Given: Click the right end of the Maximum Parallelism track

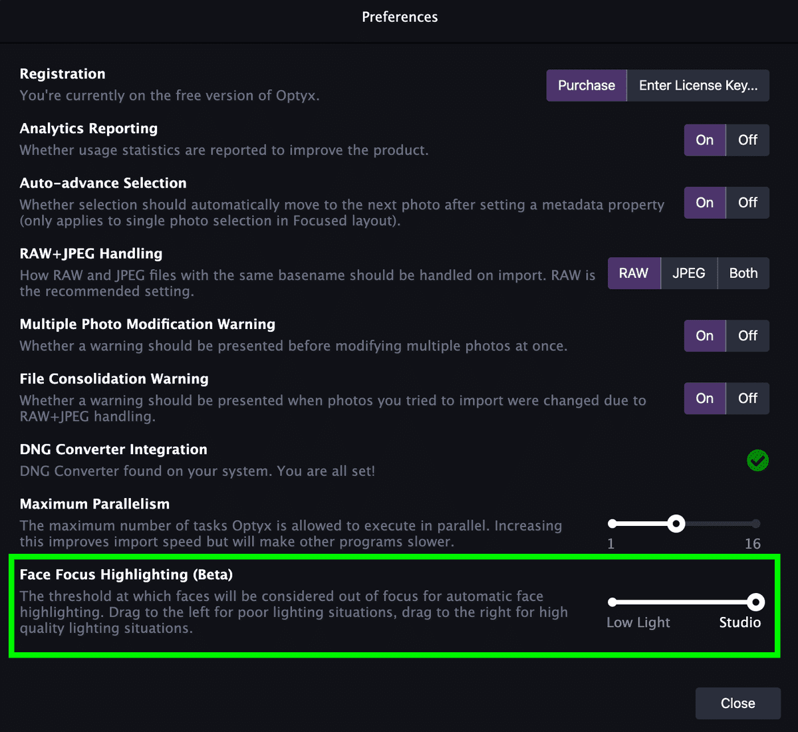Looking at the screenshot, I should click(x=755, y=524).
